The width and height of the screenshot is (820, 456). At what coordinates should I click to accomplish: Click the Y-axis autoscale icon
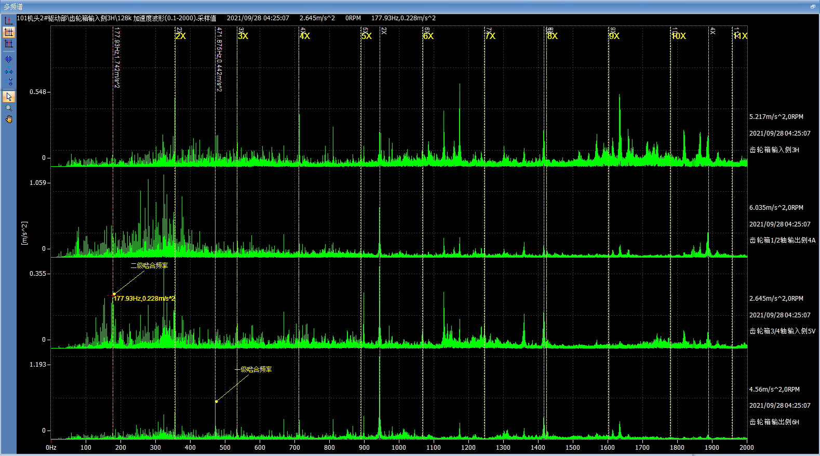tap(8, 82)
